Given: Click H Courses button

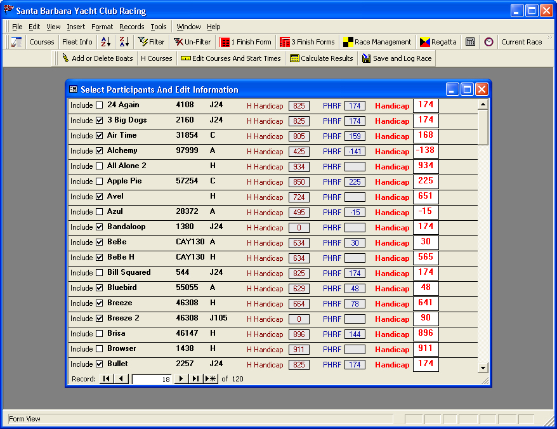Looking at the screenshot, I should click(156, 58).
